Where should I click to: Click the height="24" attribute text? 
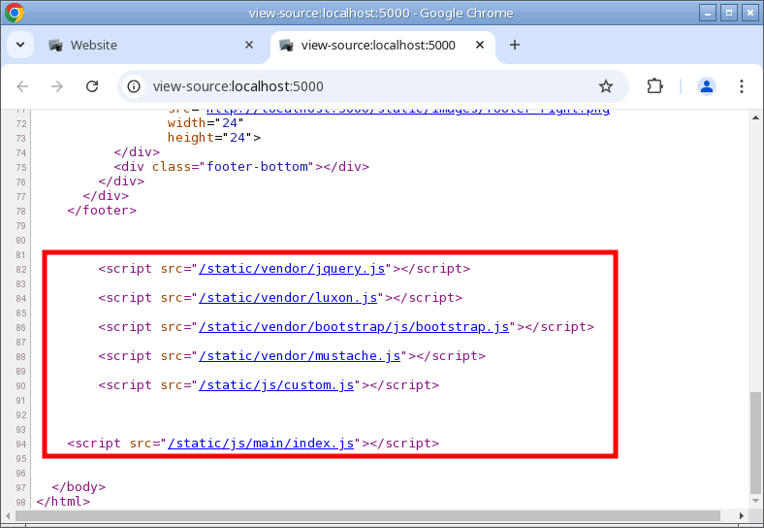pyautogui.click(x=210, y=138)
